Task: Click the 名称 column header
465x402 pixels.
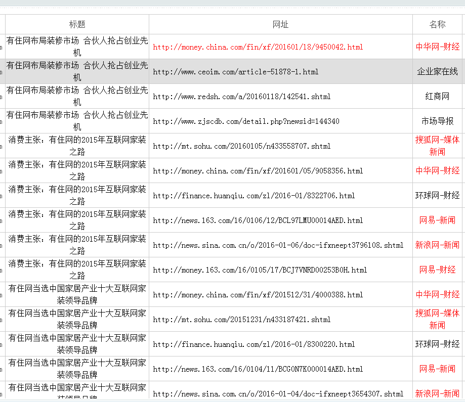Action: 437,24
